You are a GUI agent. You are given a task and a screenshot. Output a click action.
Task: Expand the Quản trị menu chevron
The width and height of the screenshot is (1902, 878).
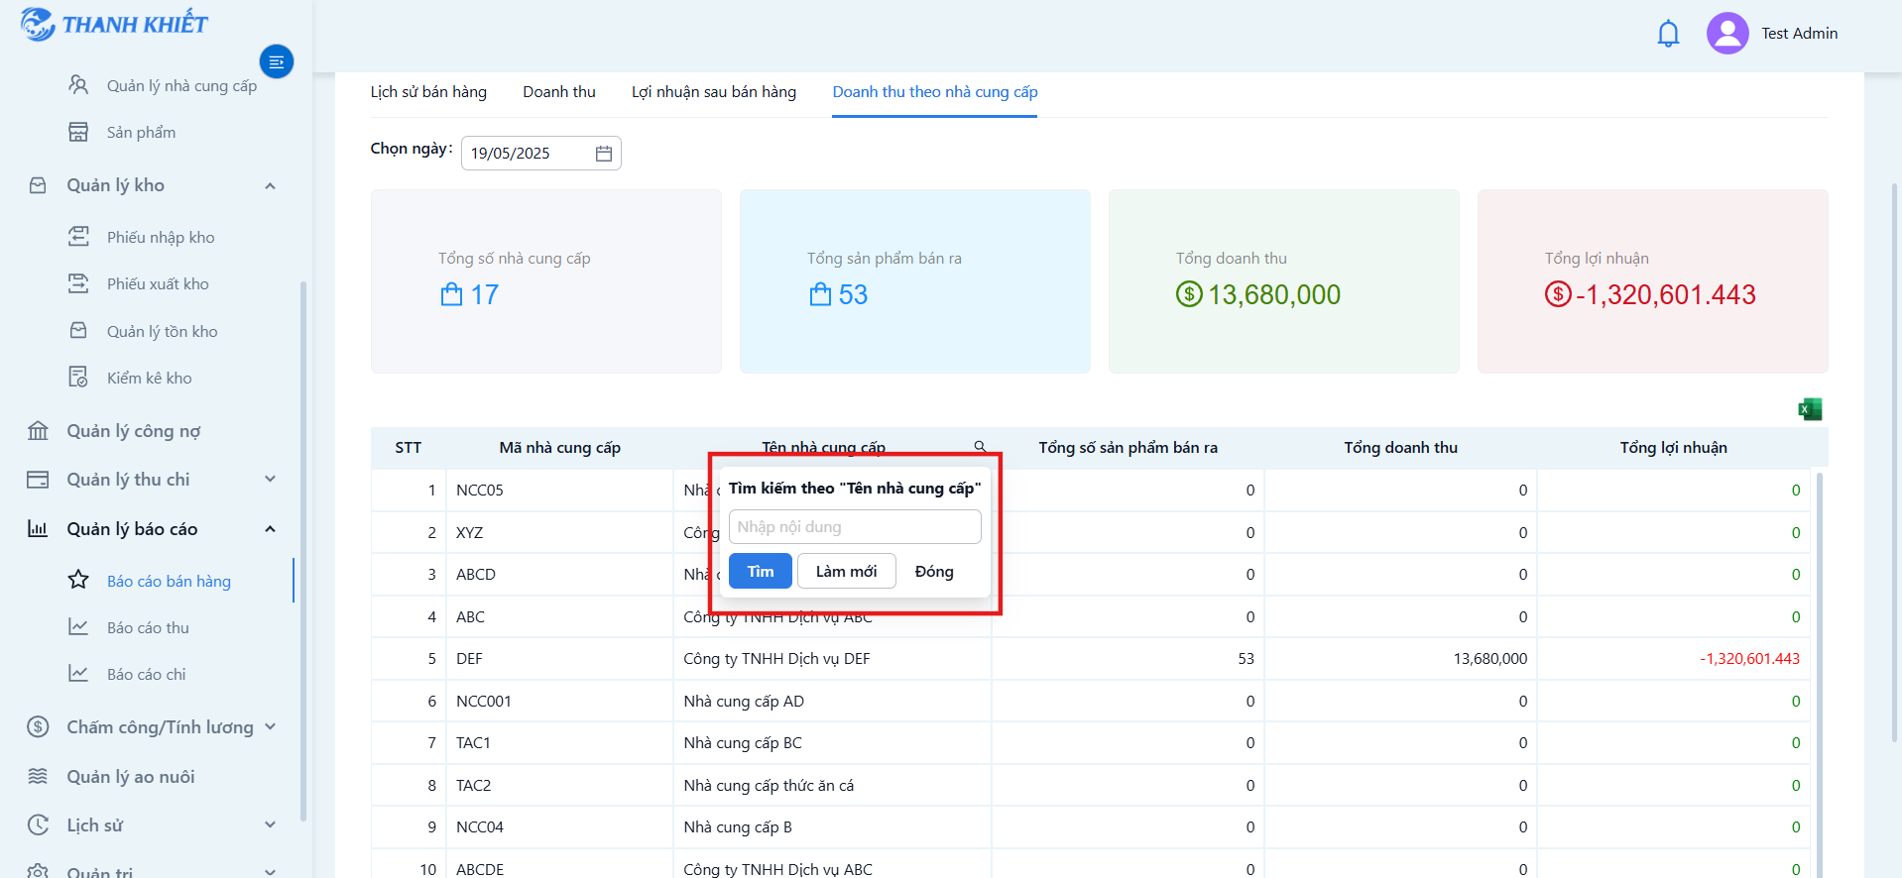coord(270,871)
